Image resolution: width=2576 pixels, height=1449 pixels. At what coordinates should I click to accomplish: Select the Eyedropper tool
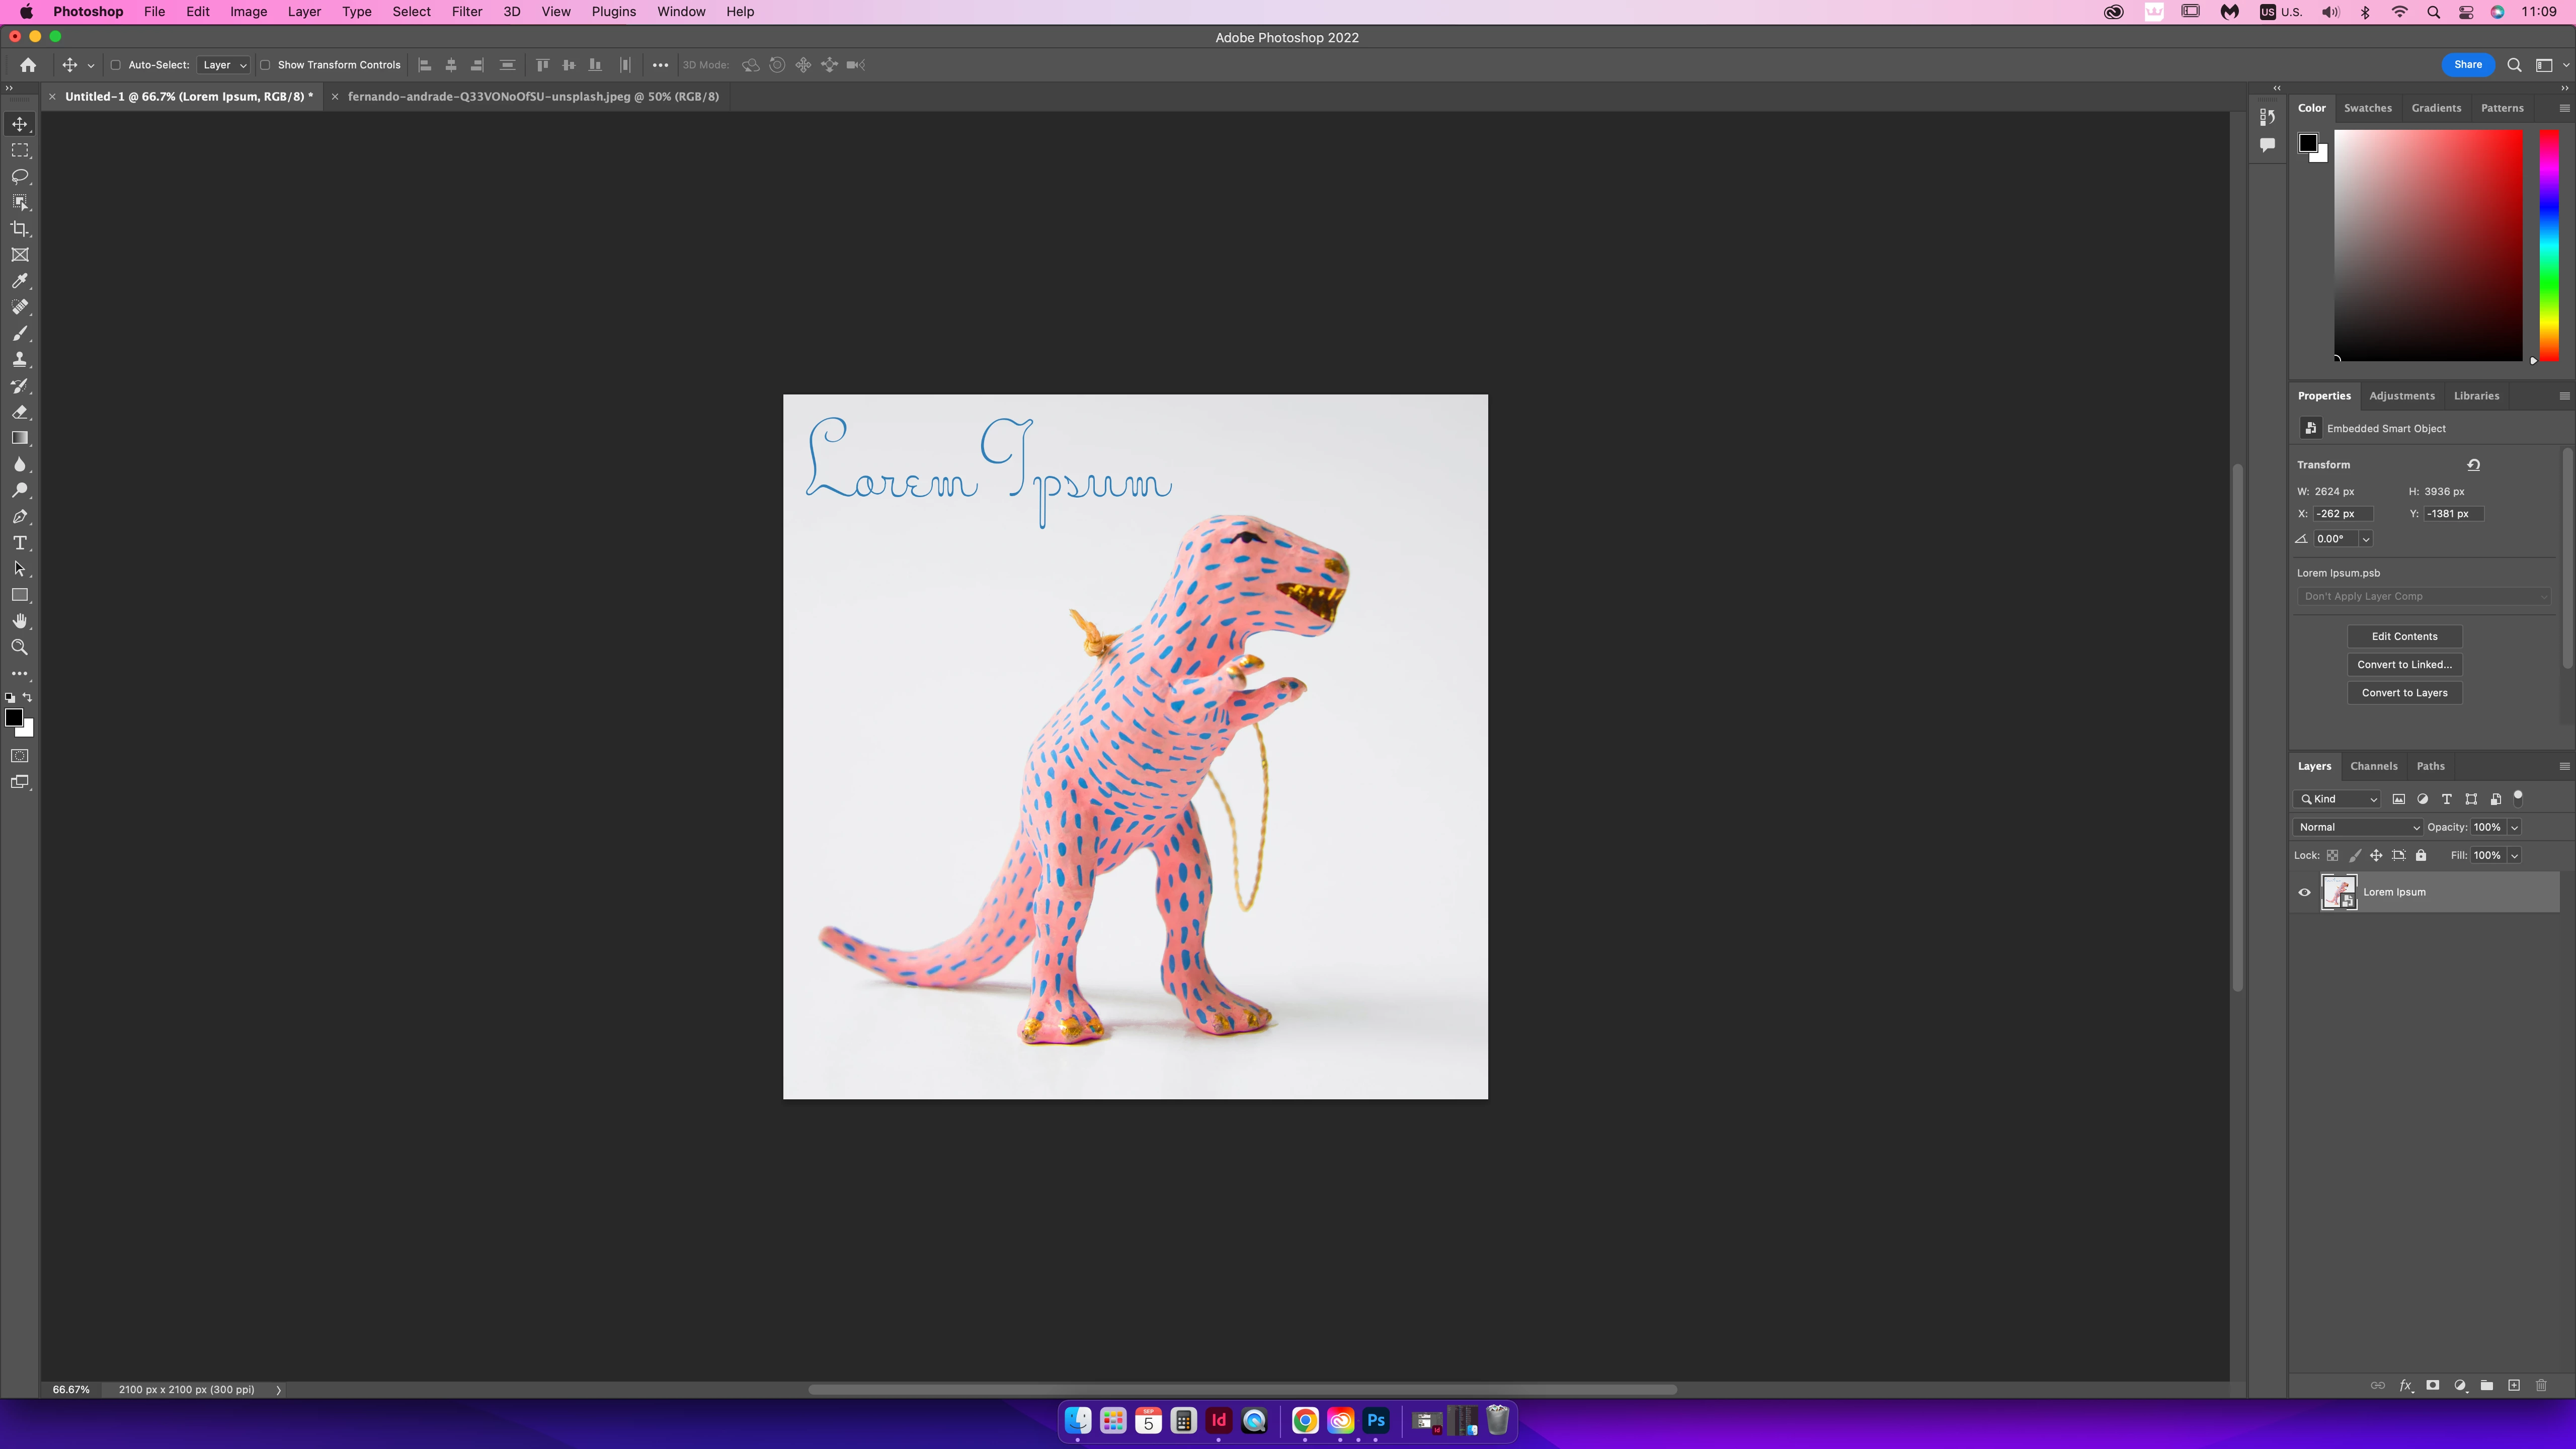click(20, 281)
